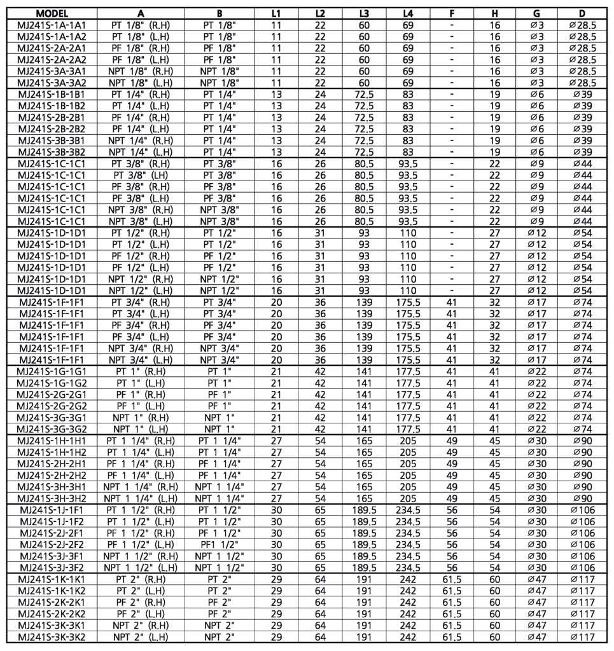Screen dimensions: 614x651
Task: Select model cell MJ241S-1G-1G1
Action: pos(52,371)
